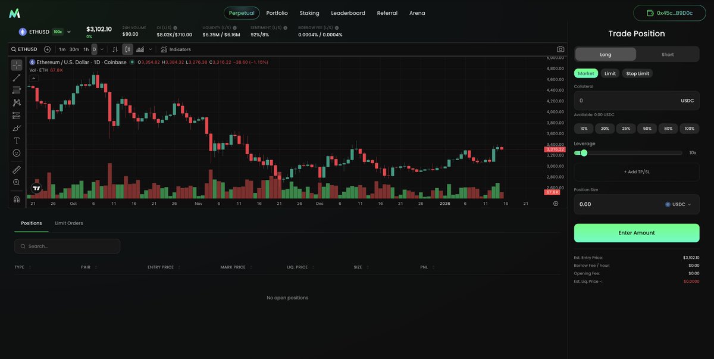714x359 pixels.
Task: Adjust the Leverage slider handle
Action: 584,153
